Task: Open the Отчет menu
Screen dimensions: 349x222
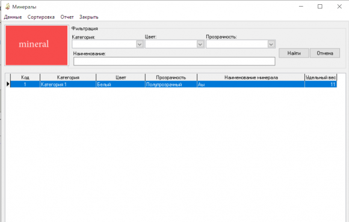Action: [67, 17]
